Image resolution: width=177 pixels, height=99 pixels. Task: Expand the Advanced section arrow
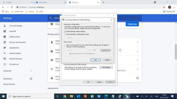[31, 71]
